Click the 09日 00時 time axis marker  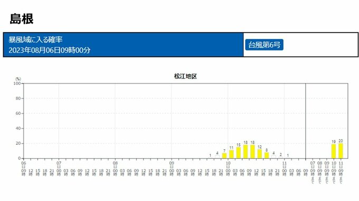point(172,169)
